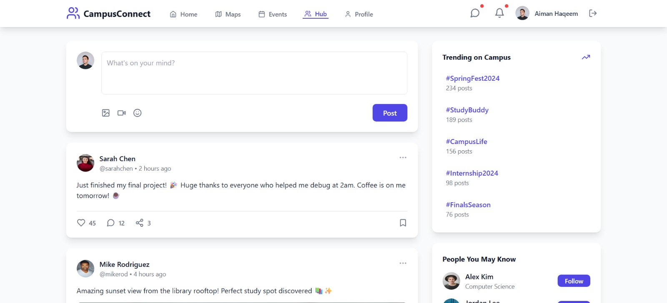Click Aiman Haqeem's header avatar
Screen dimensions: 667x303
[522, 13]
